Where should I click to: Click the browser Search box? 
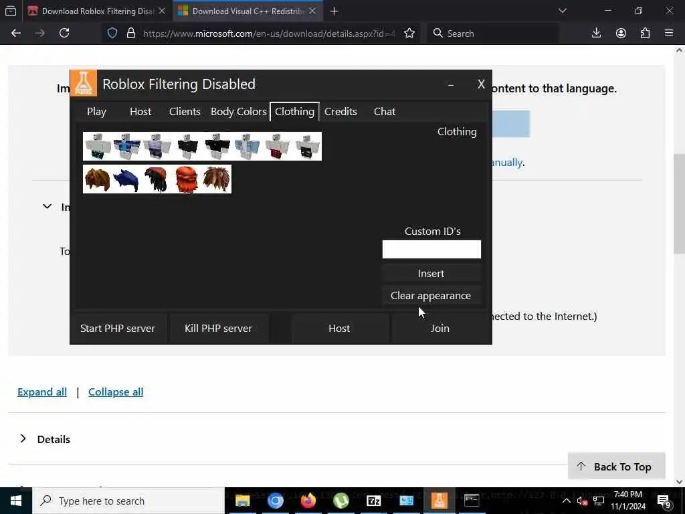(x=492, y=33)
